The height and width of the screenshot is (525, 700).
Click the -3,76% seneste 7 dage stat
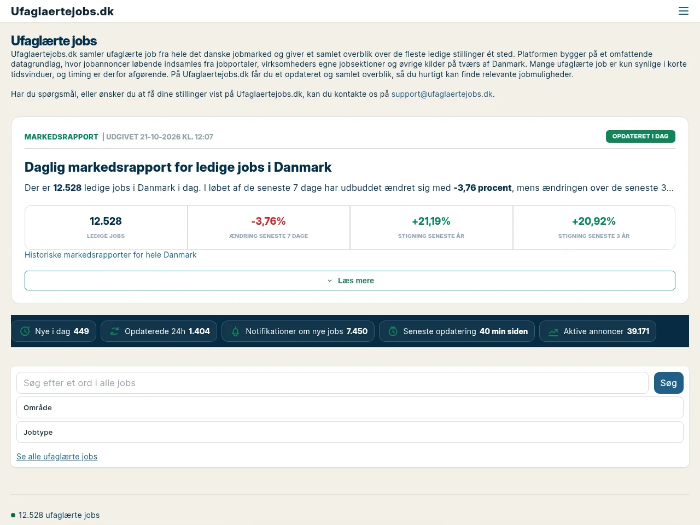pyautogui.click(x=269, y=227)
